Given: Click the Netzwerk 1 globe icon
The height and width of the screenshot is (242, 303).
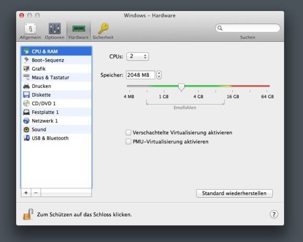Looking at the screenshot, I should tap(26, 121).
